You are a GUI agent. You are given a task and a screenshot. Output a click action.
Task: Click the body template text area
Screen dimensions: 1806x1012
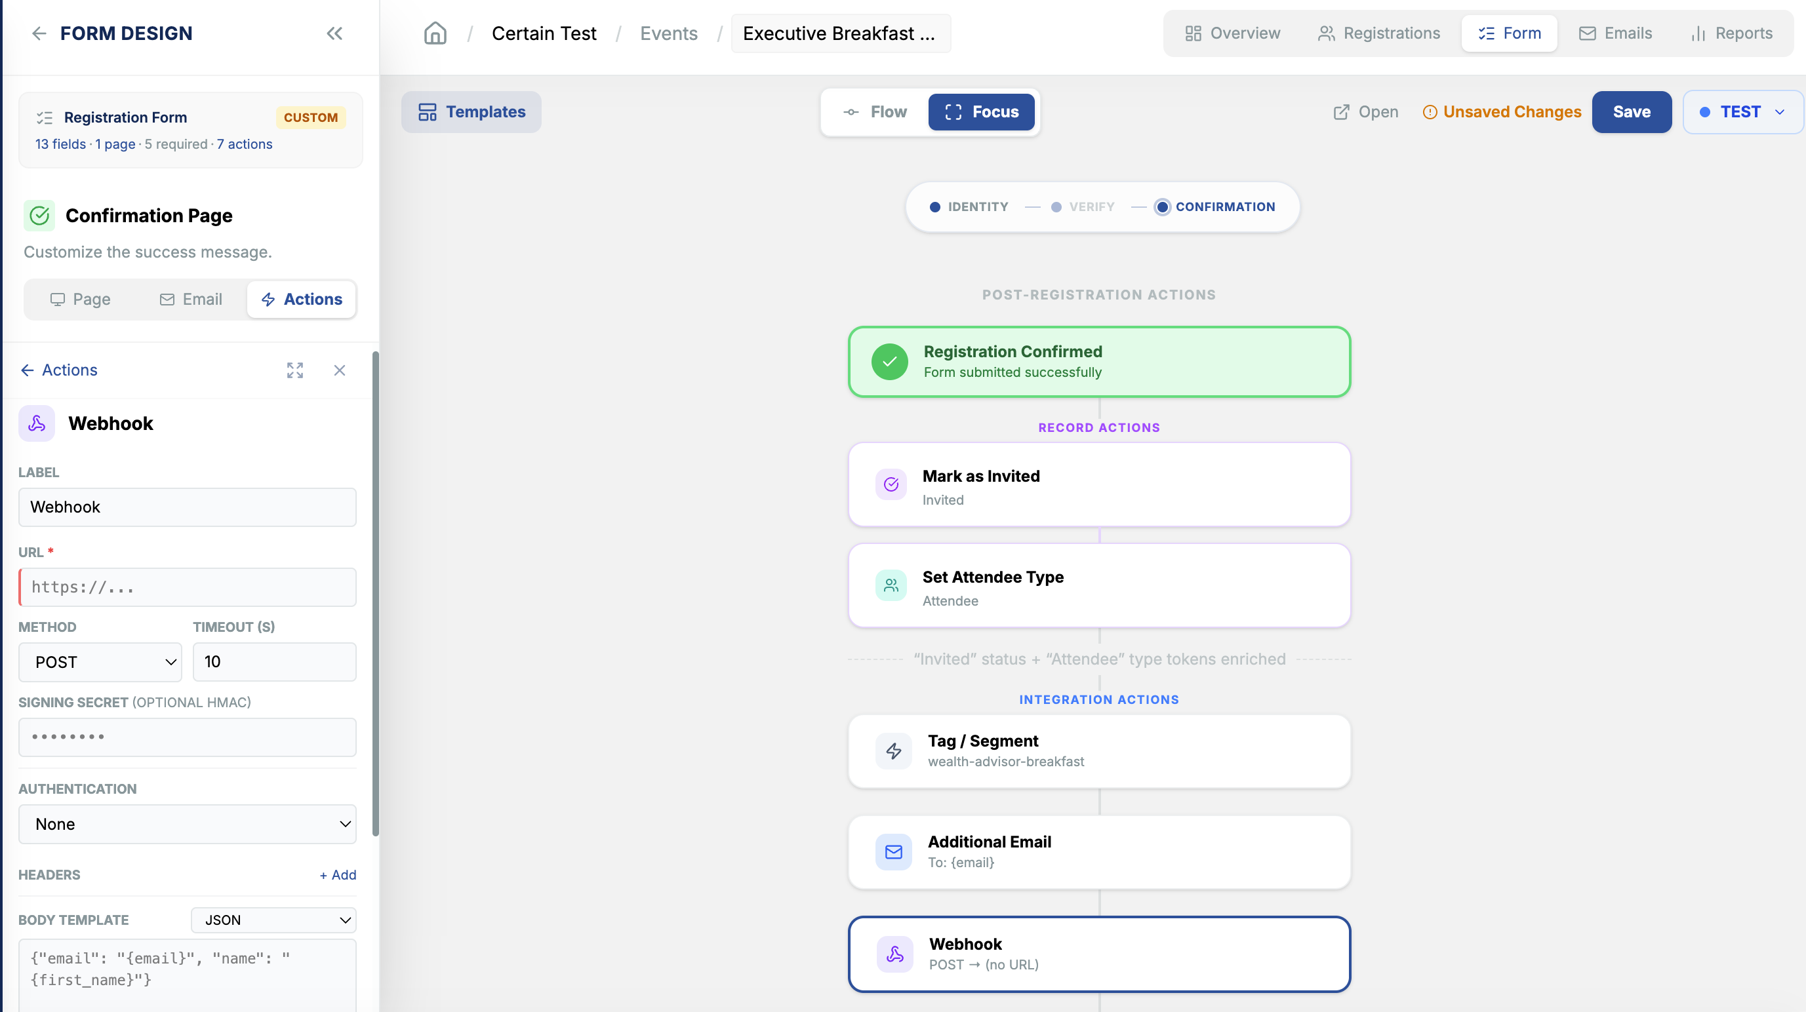click(x=187, y=975)
